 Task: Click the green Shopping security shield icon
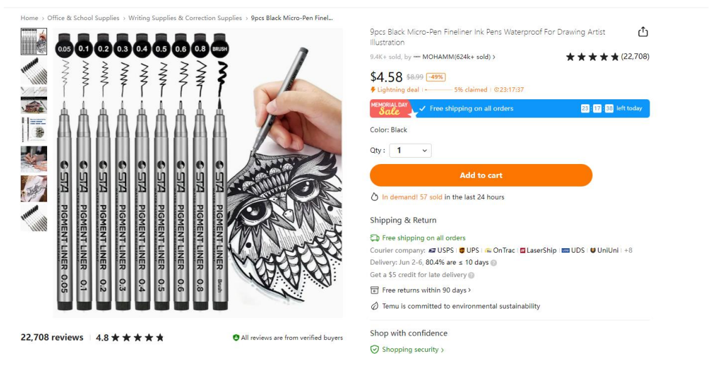point(374,349)
